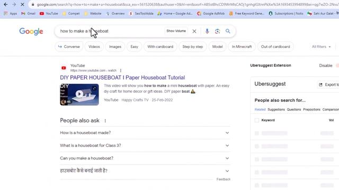Switch to the Prepositions tab in Ubersuggest
The image size is (339, 190).
point(311,109)
